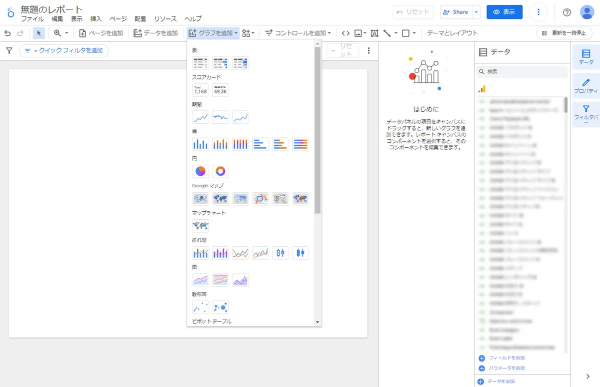
Task: Open the zoom level dropdown
Action: (x=61, y=33)
